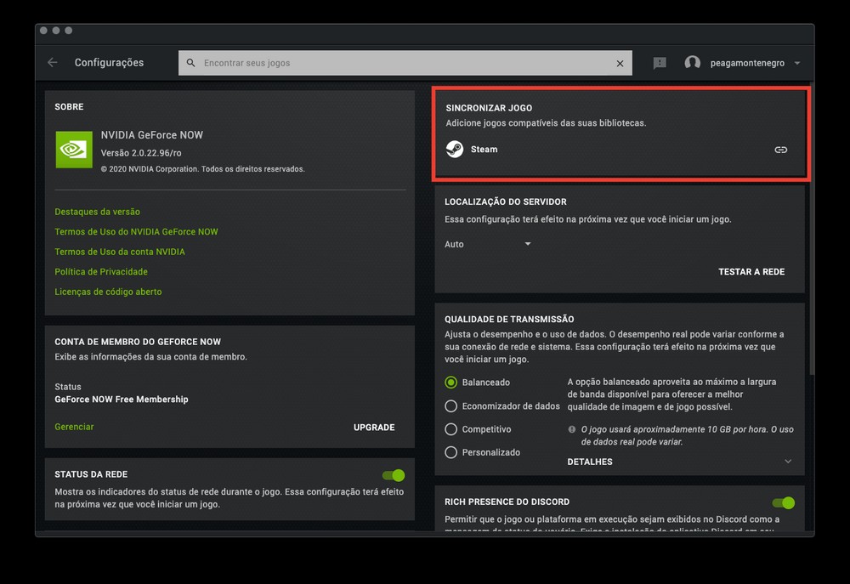The height and width of the screenshot is (584, 850).
Task: Toggle the Status da Rede switch
Action: point(394,475)
